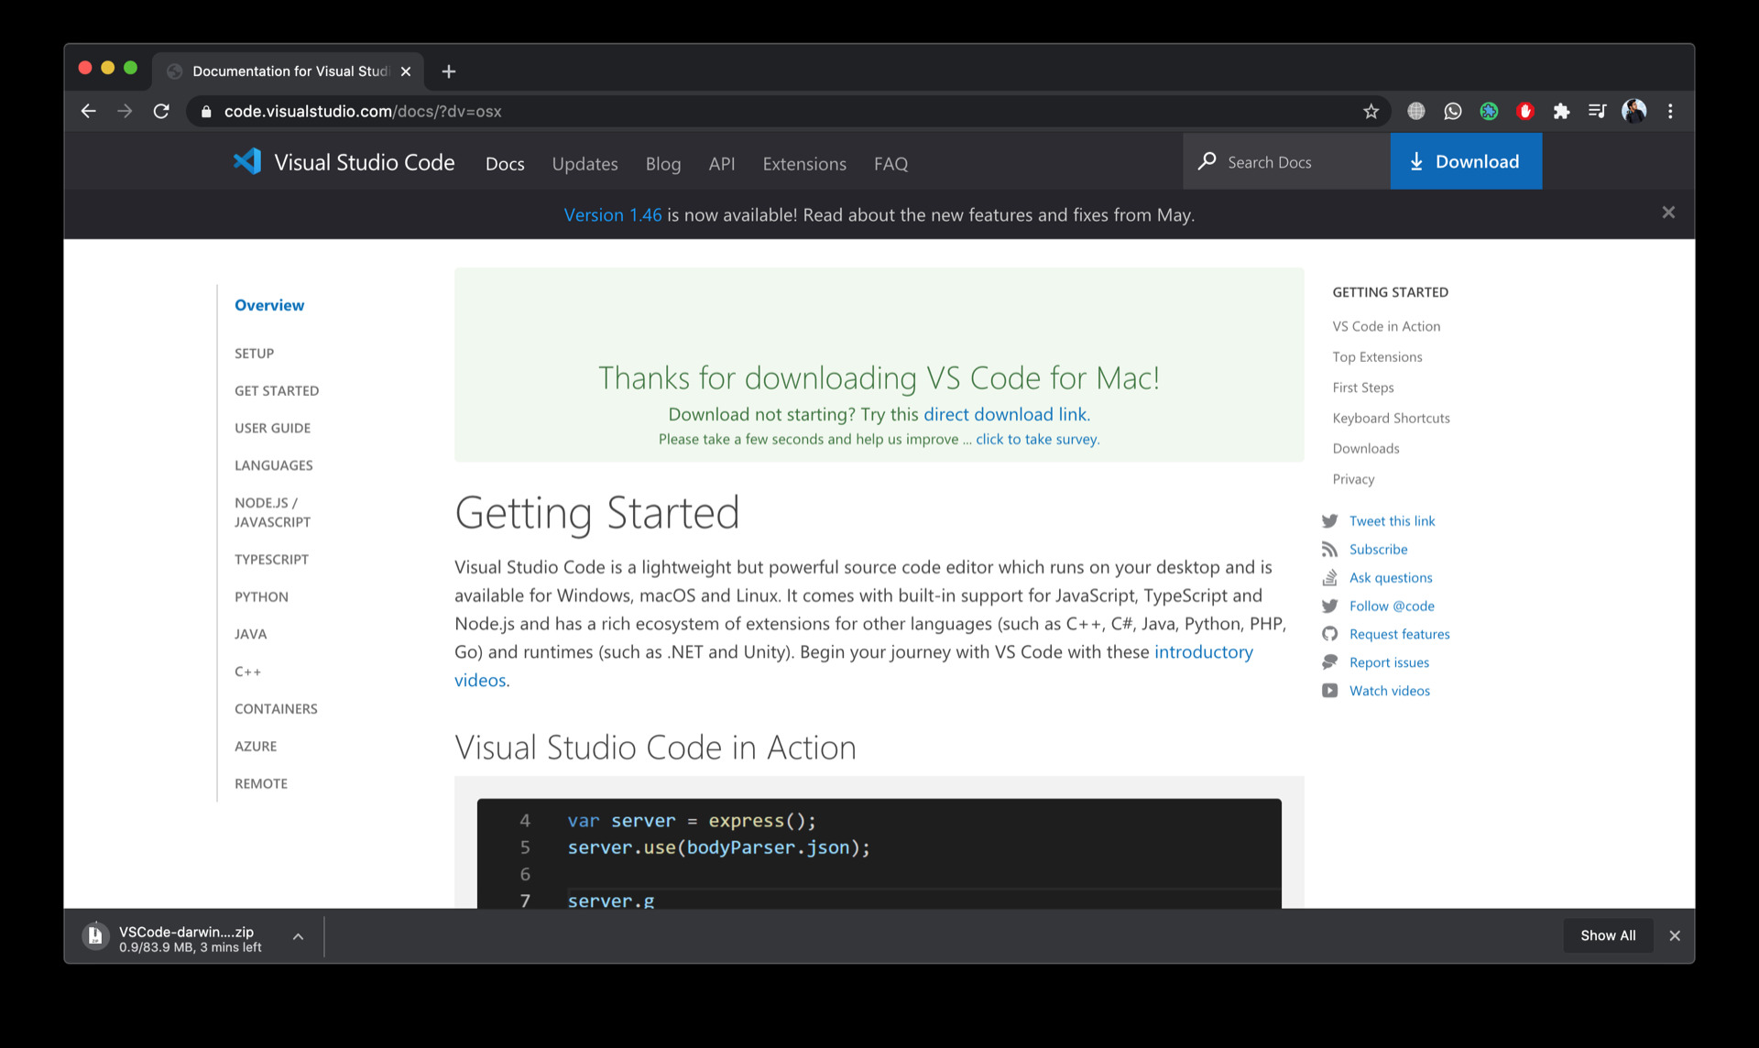Image resolution: width=1759 pixels, height=1048 pixels.
Task: Bookmark the page with the star icon
Action: tap(1371, 111)
